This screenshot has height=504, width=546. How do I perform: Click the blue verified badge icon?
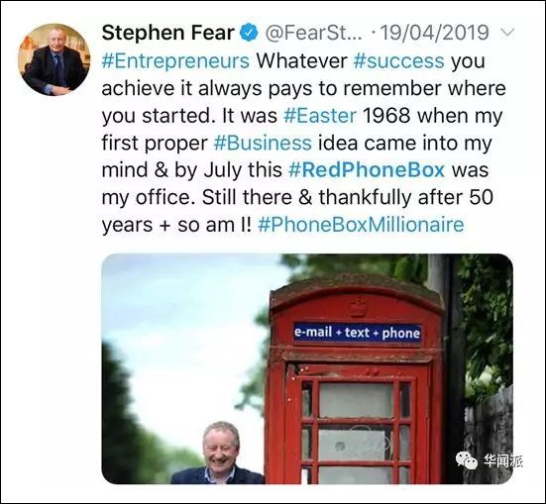(249, 33)
